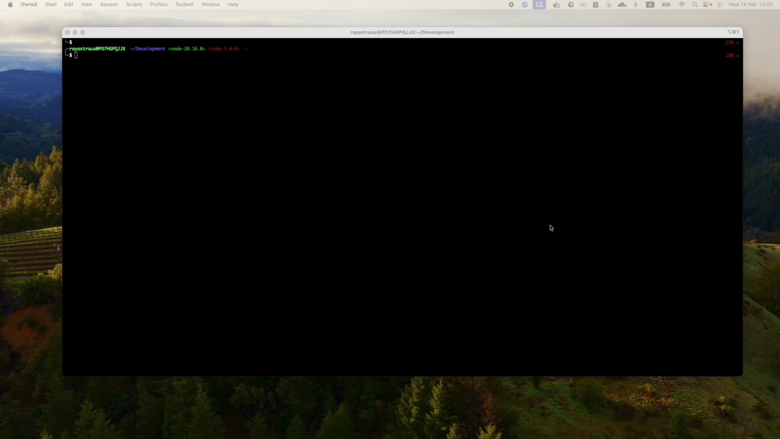Open the Wi-Fi status menu
This screenshot has width=780, height=439.
[682, 4]
